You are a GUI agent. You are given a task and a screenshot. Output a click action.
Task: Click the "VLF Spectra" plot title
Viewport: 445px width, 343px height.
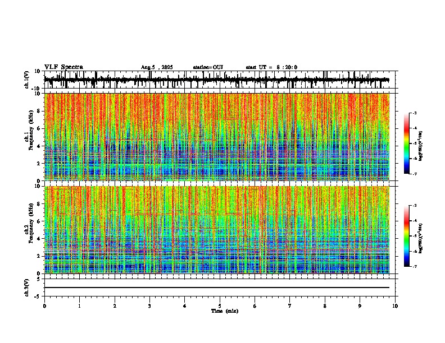(63, 67)
